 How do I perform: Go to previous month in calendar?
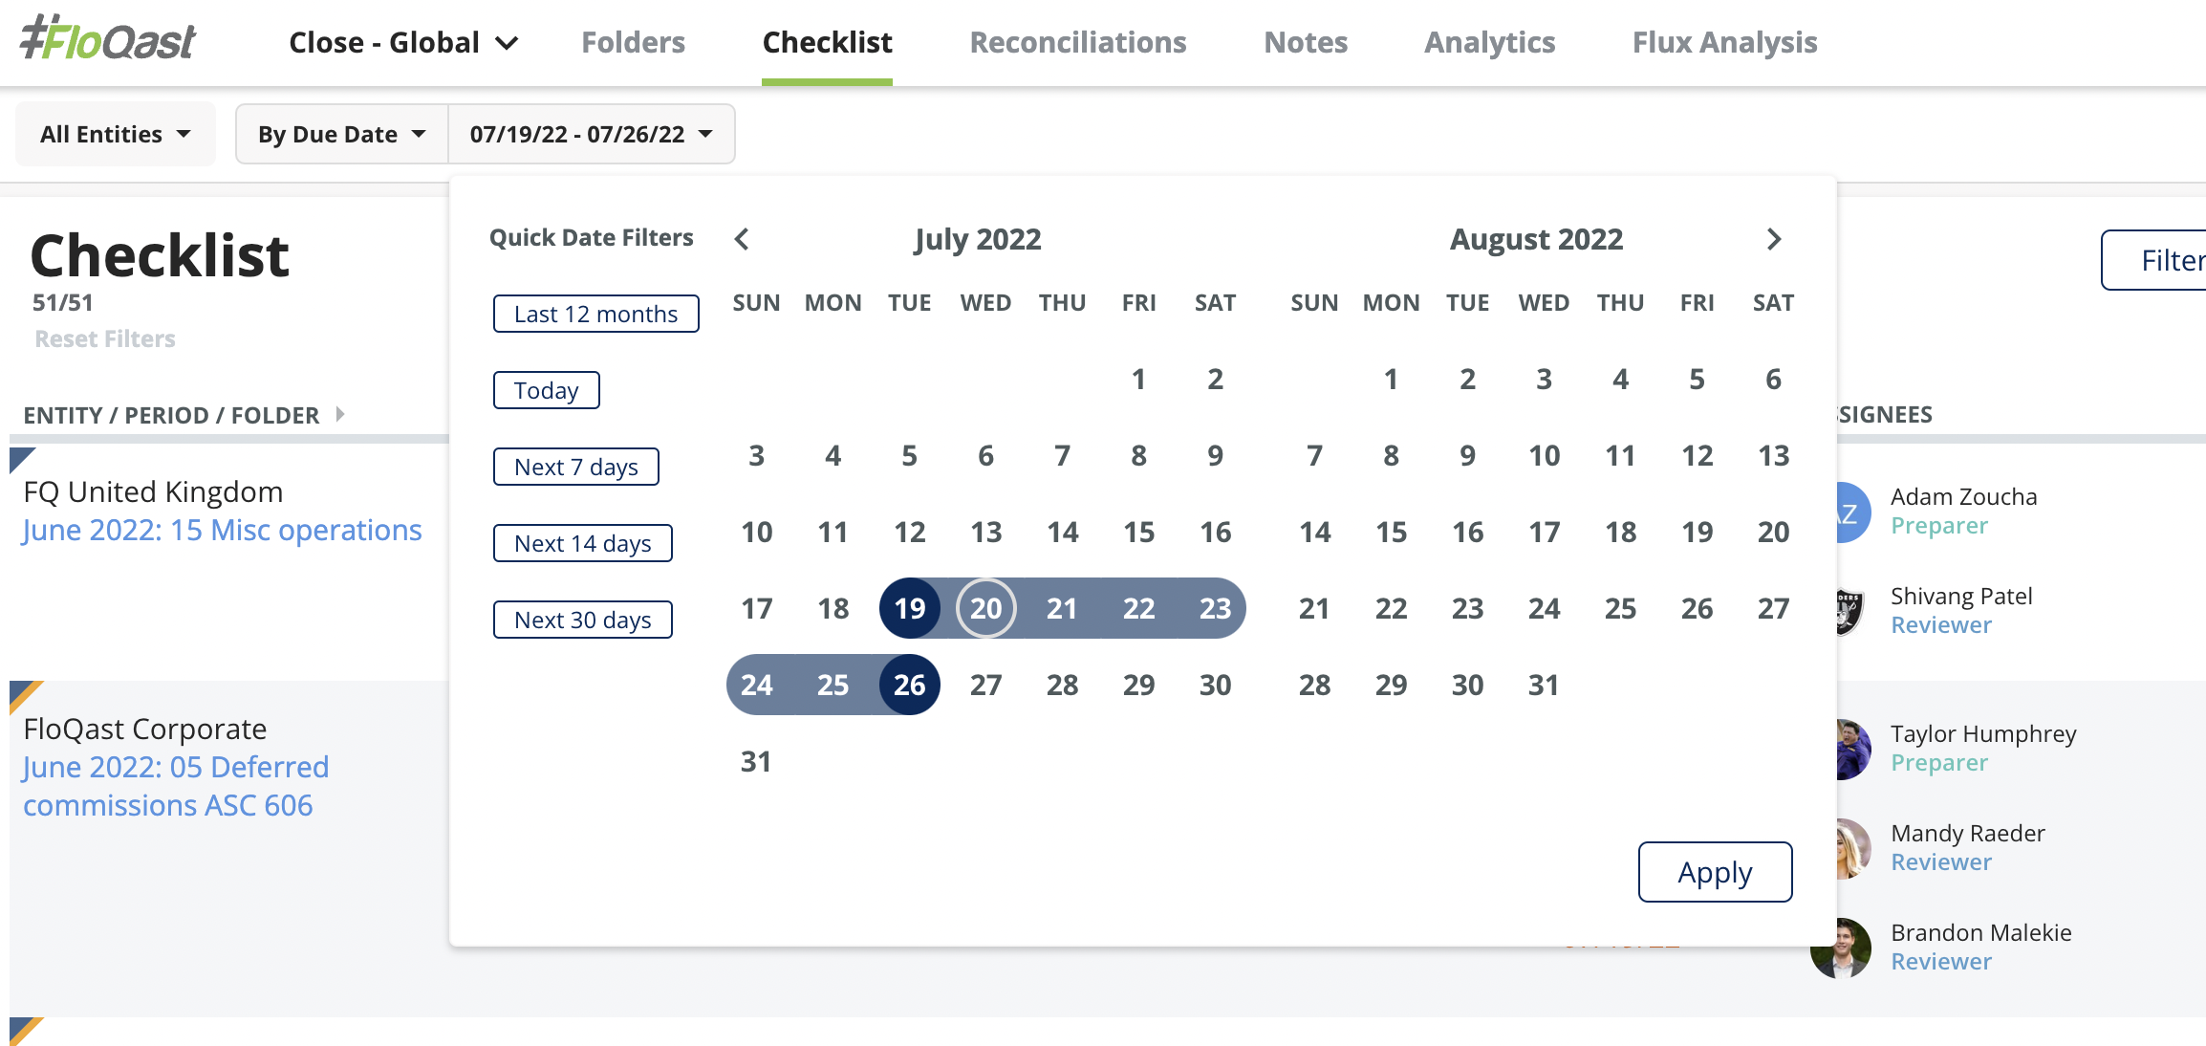tap(742, 239)
